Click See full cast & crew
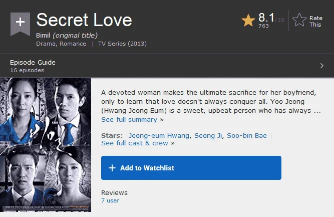 [x=135, y=143]
